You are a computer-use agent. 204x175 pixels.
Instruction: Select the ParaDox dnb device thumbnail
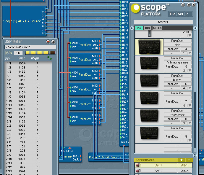pos(149,47)
